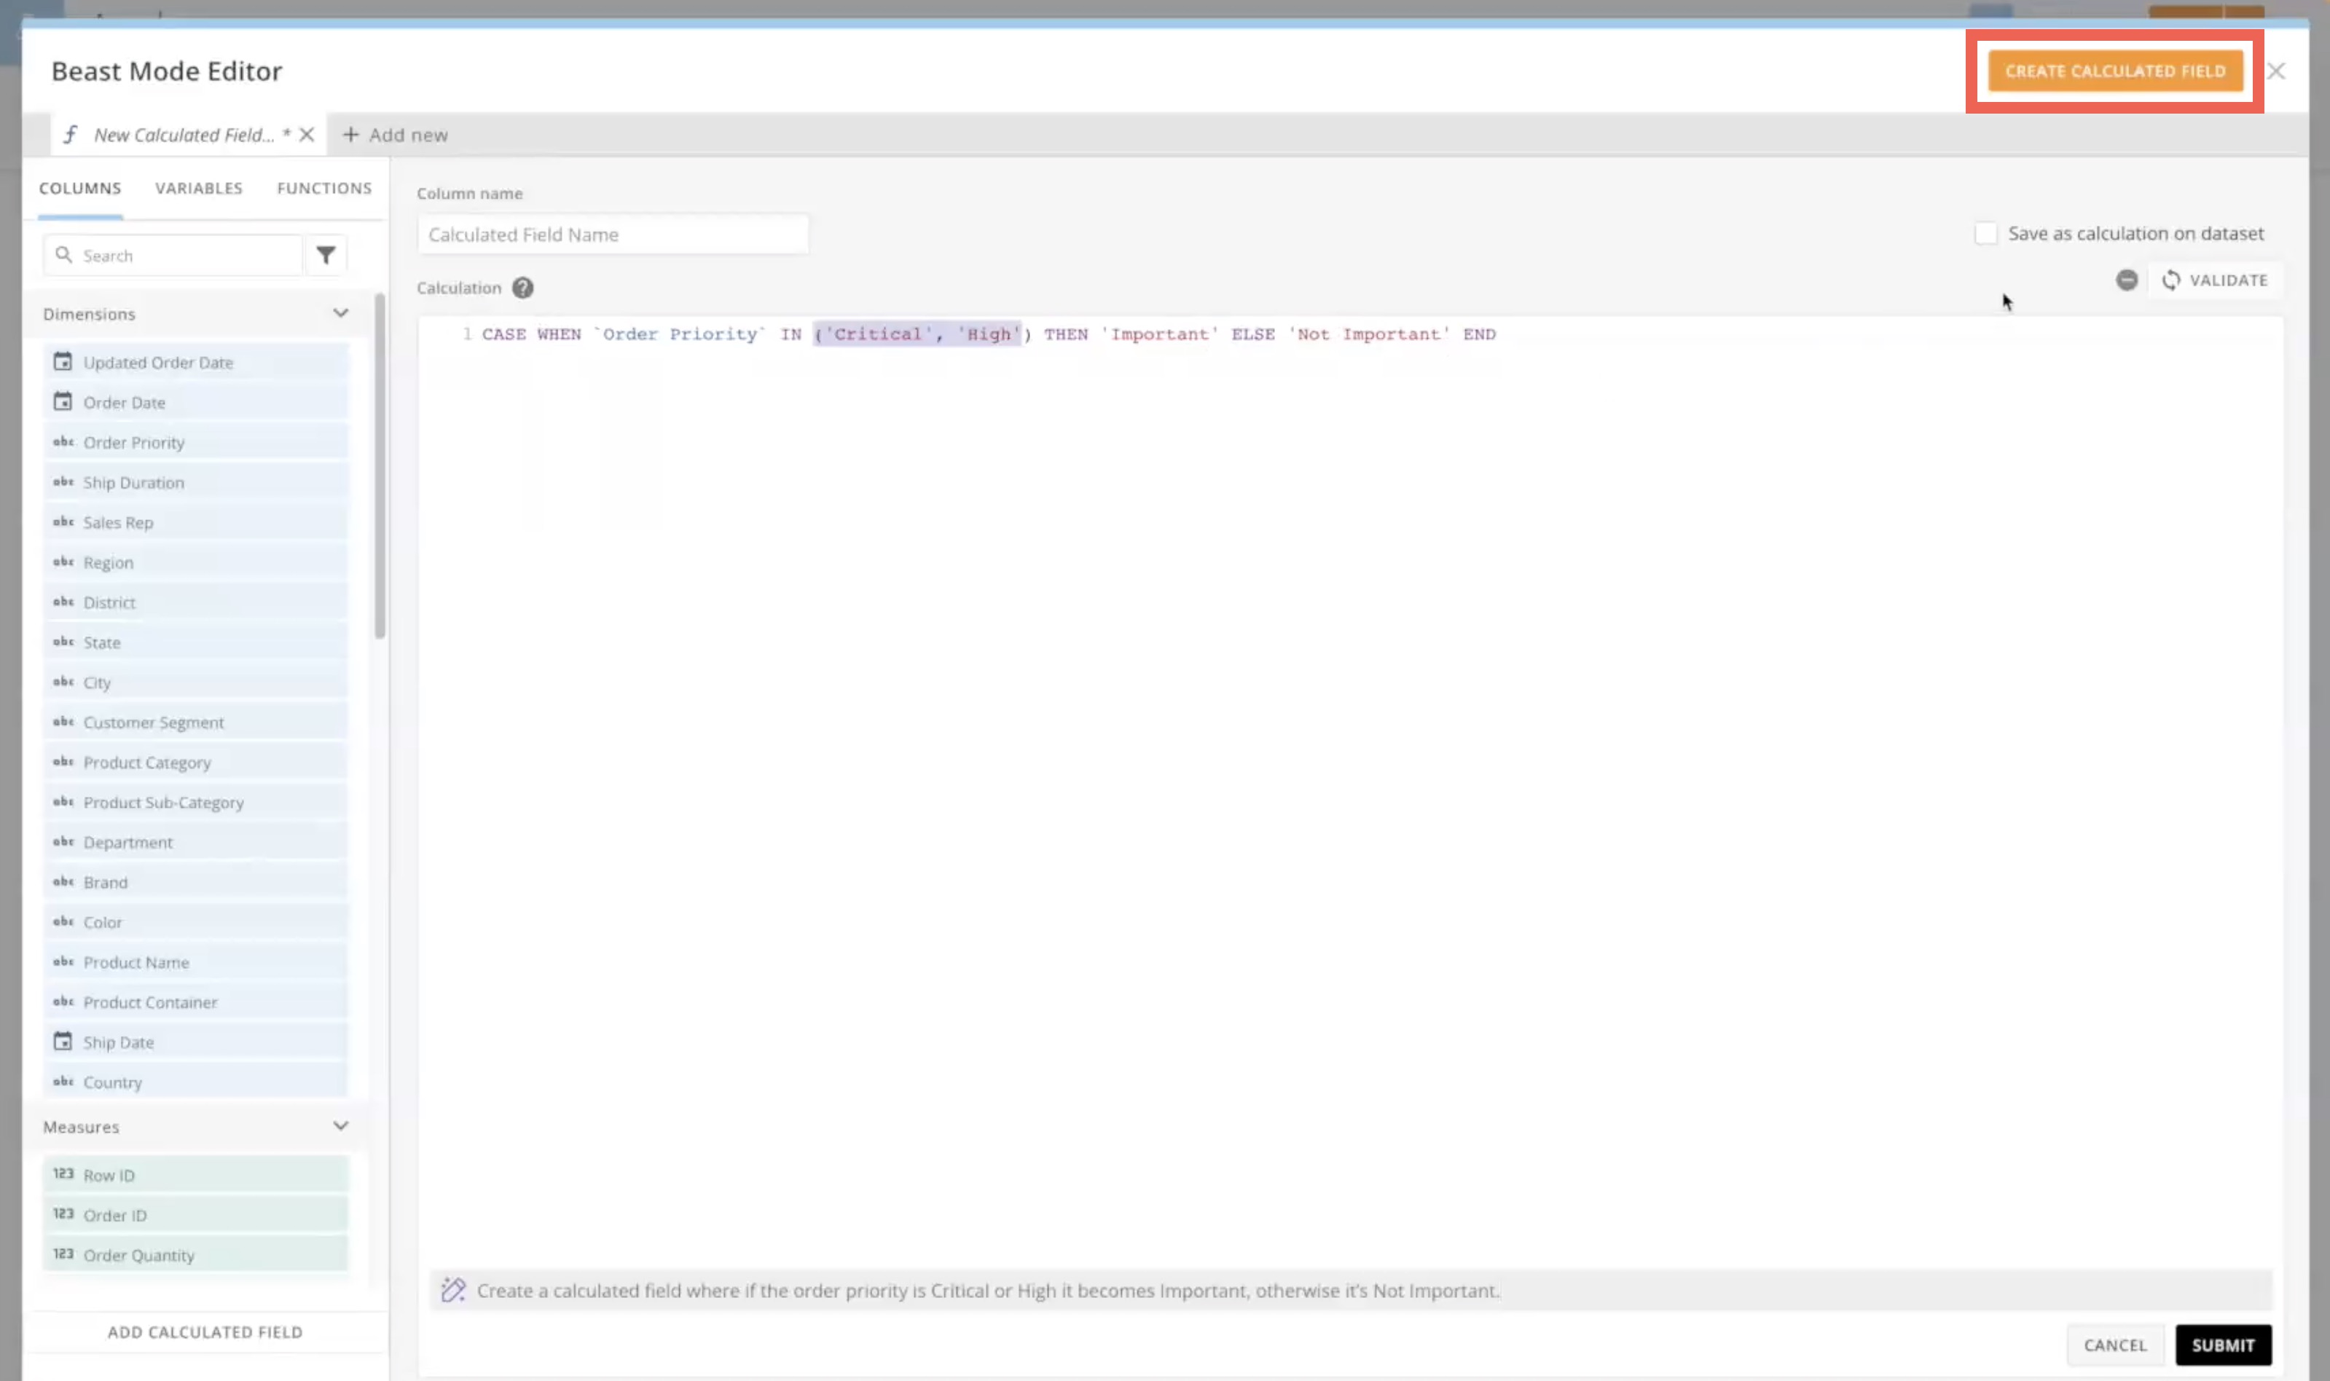Screen dimensions: 2330x1381
Task: Open the search filter icon
Action: (325, 254)
